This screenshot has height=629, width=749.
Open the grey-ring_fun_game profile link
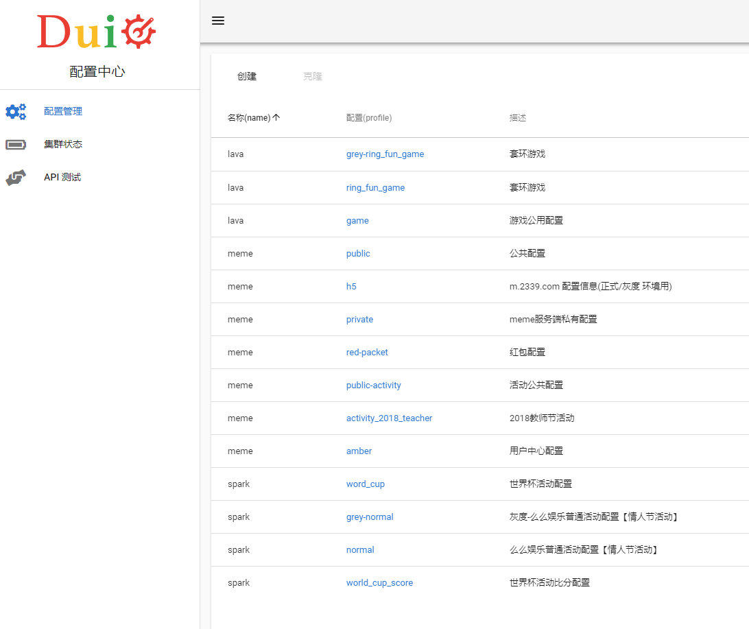385,154
